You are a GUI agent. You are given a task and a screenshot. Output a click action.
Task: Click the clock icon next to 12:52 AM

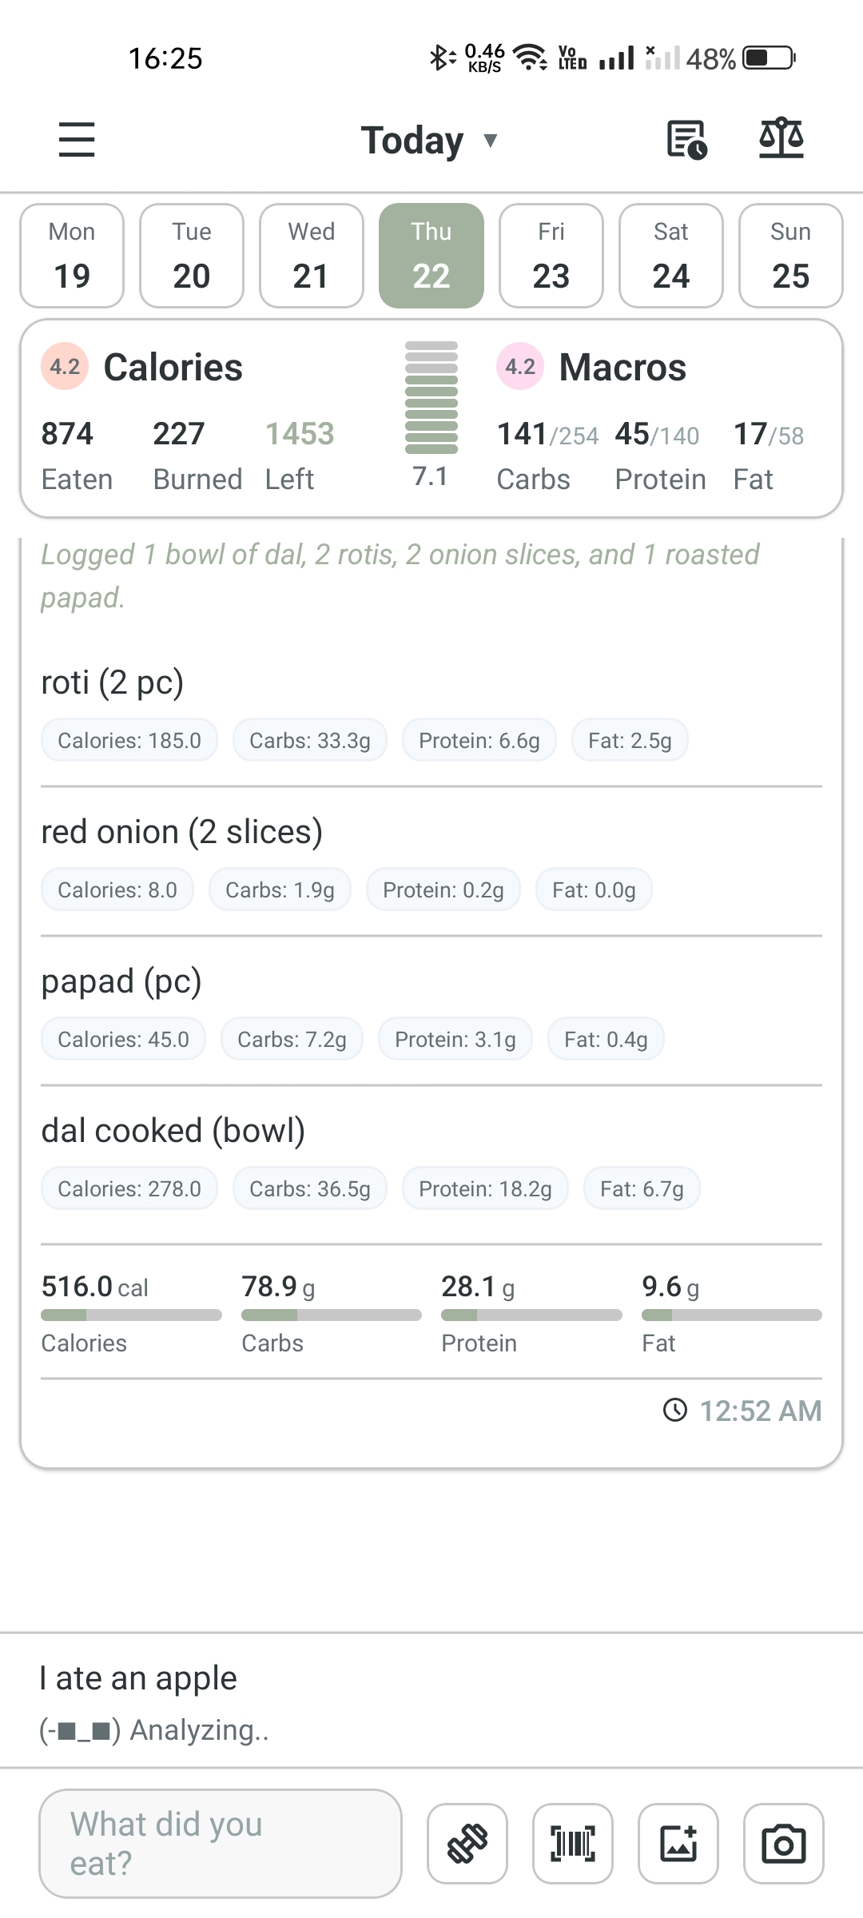click(x=674, y=1411)
